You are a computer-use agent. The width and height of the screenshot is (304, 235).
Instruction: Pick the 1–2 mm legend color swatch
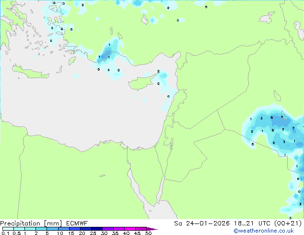[x=30, y=229]
